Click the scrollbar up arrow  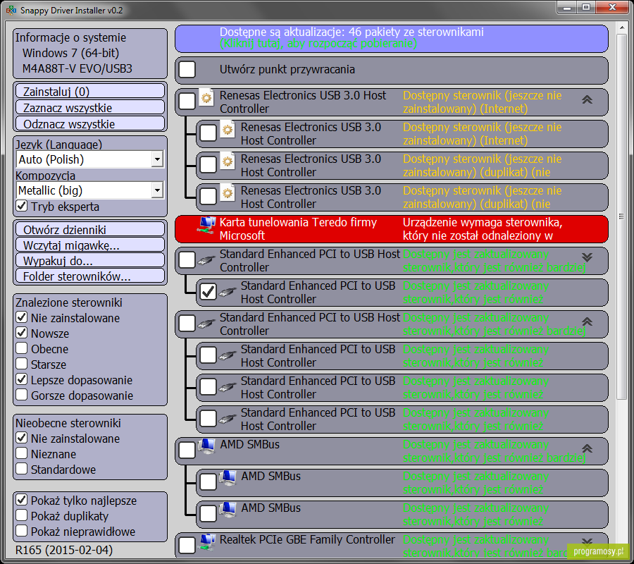coord(621,27)
